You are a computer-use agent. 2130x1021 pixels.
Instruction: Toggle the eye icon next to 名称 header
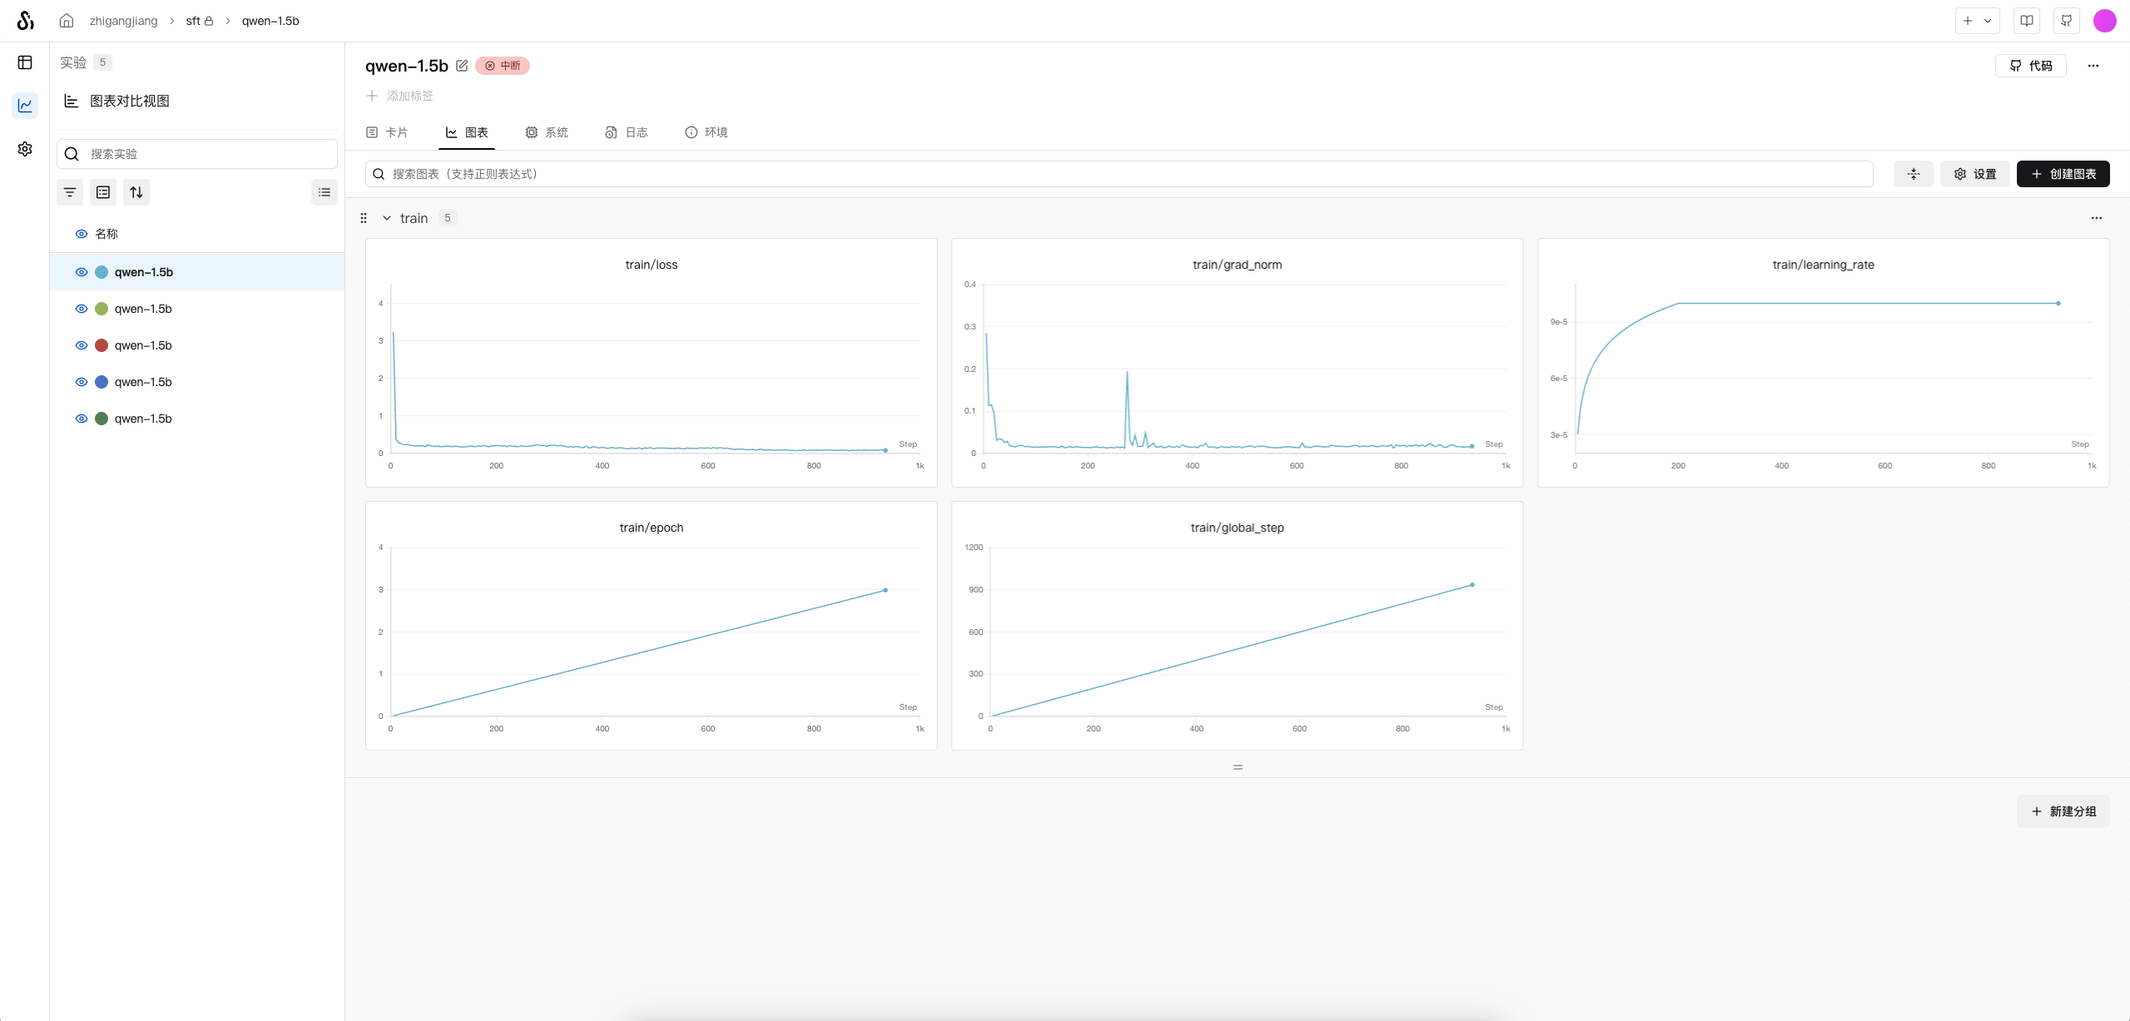[82, 234]
